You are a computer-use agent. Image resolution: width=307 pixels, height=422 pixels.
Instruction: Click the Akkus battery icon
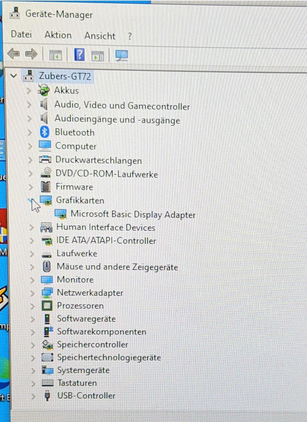coord(44,90)
